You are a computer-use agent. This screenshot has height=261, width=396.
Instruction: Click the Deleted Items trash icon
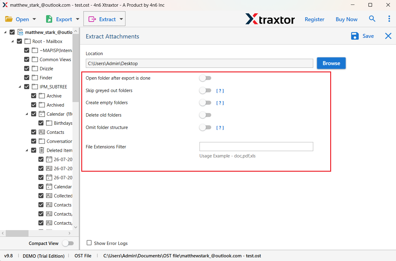(42, 150)
